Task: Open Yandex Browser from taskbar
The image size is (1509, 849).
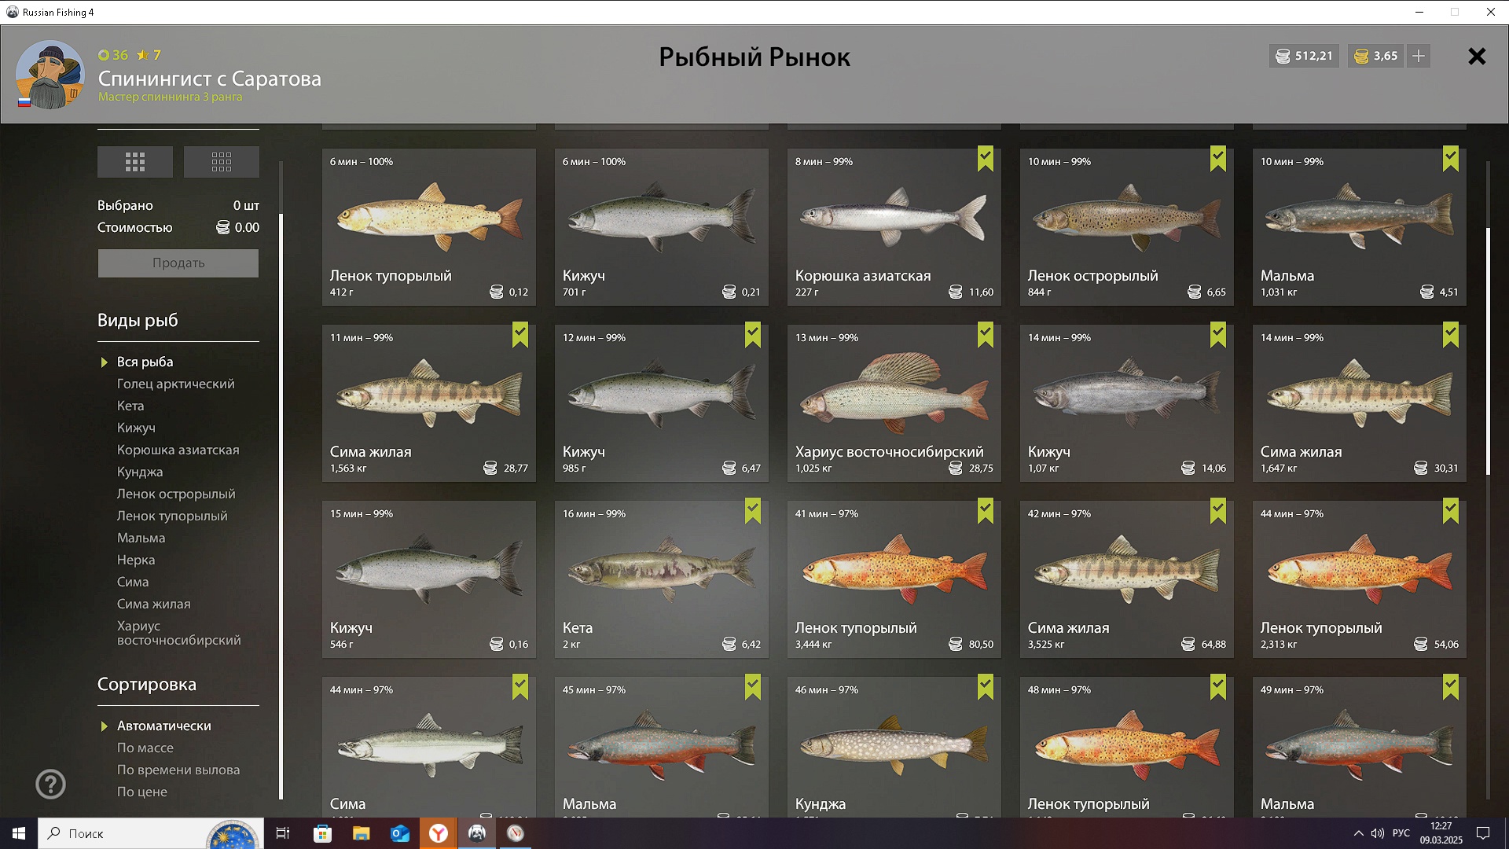Action: (x=438, y=833)
